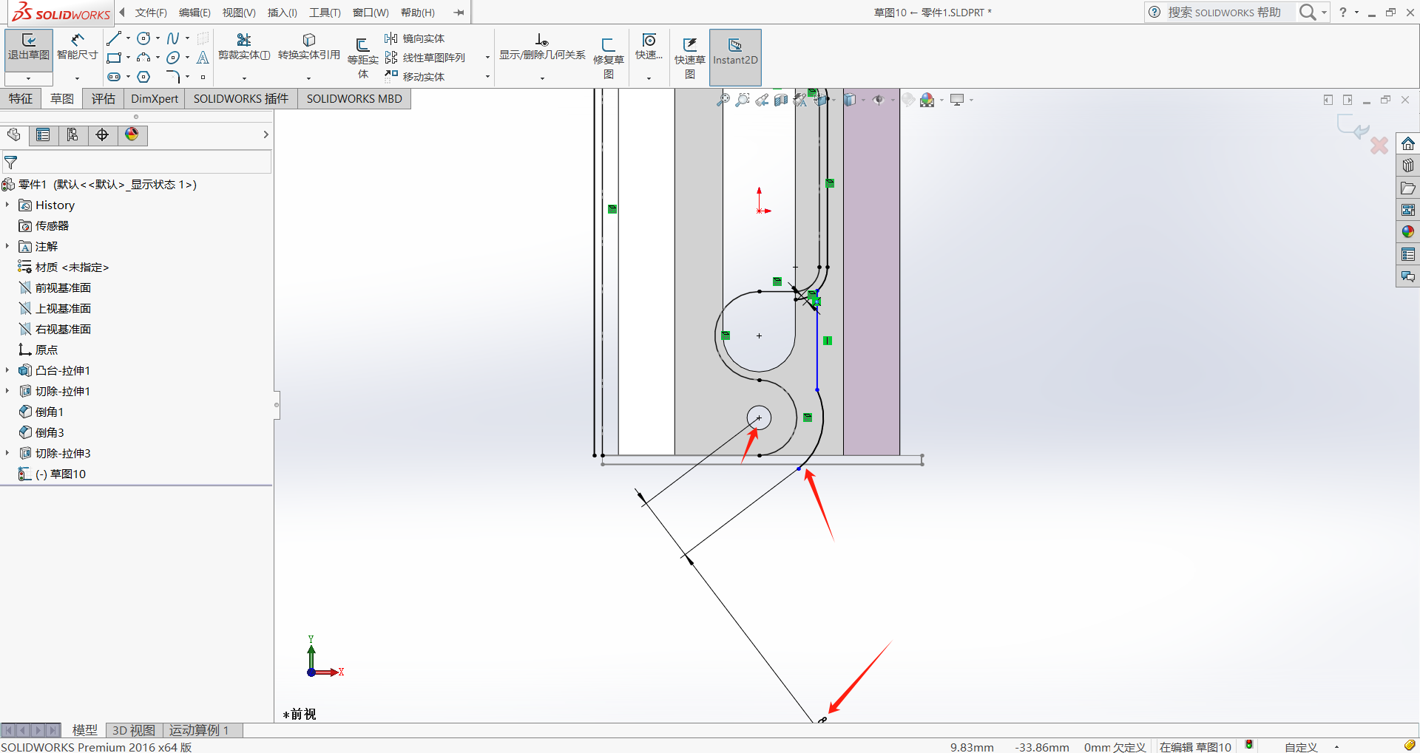The width and height of the screenshot is (1420, 753).
Task: Open Display/Delete Relations (显示/删除几何关系)
Action: point(542,47)
